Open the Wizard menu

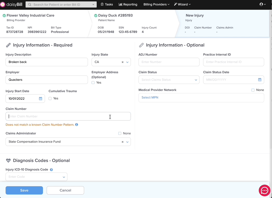pos(182,4)
